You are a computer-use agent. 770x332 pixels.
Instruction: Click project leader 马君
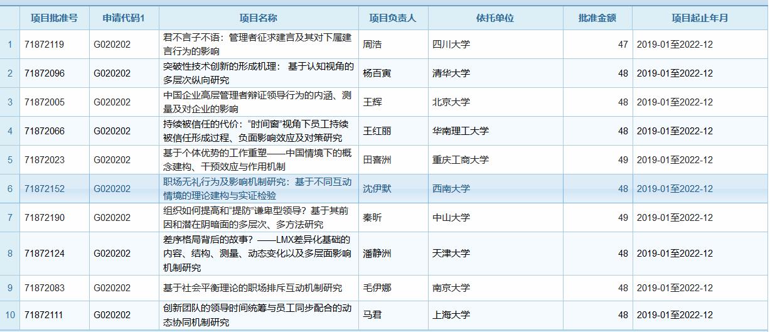click(373, 315)
